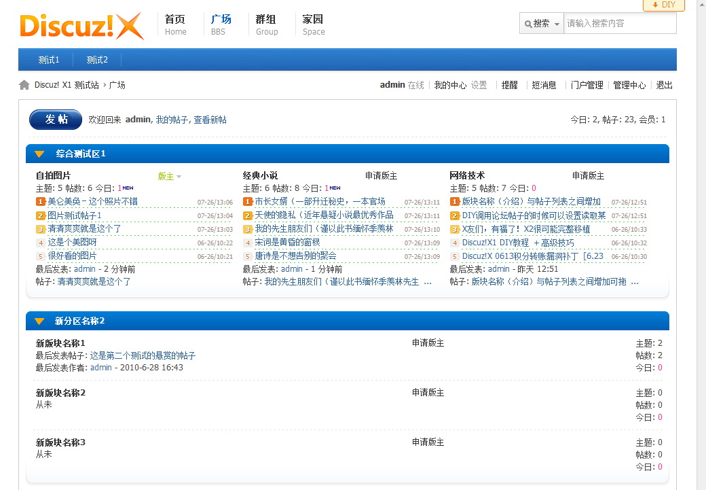706x490 pixels.
Task: Click timestamp 07-26/13:06 in 自拍图片 list
Action: point(215,203)
